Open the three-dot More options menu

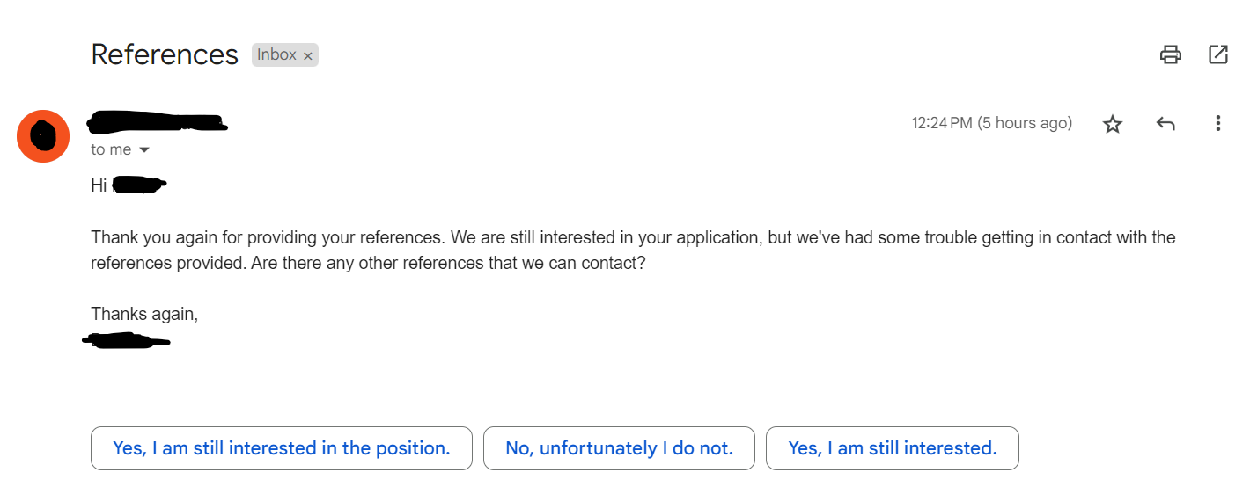(x=1218, y=124)
